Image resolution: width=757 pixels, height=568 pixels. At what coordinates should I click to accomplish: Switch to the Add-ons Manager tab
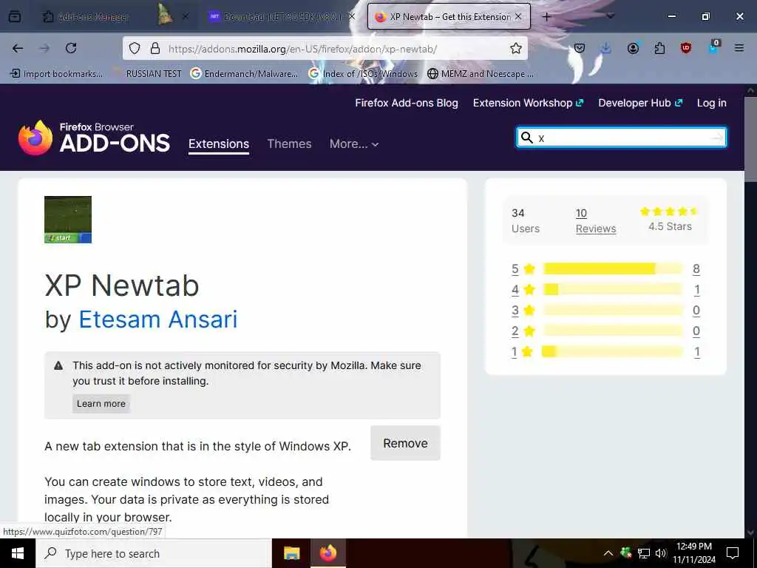[94, 17]
